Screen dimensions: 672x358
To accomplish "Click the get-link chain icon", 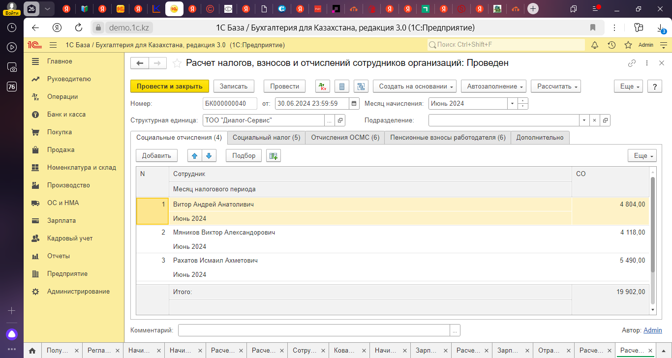I will pyautogui.click(x=632, y=63).
